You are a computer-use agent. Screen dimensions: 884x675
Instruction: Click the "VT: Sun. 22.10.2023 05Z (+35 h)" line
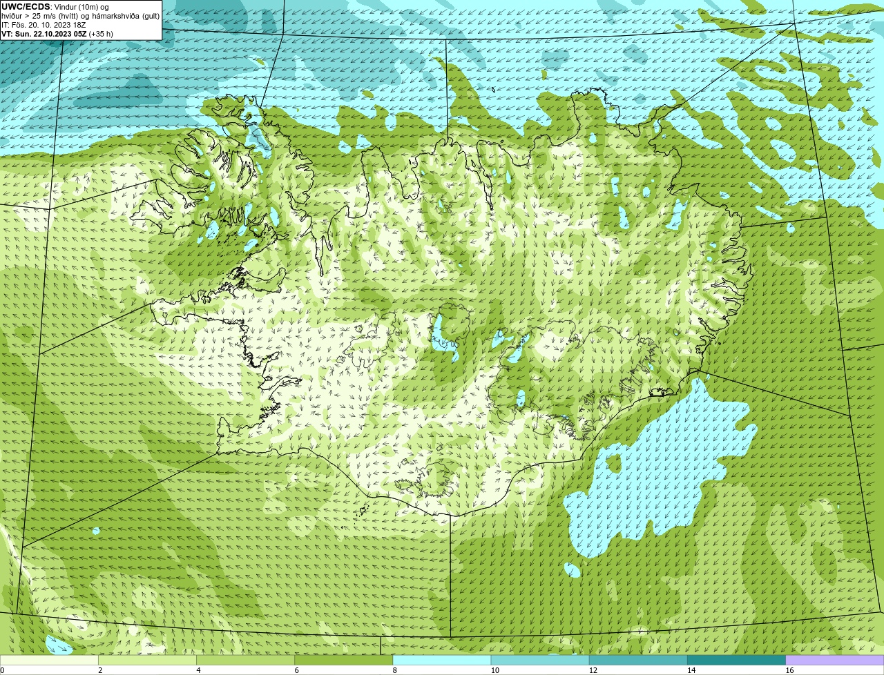tap(57, 33)
